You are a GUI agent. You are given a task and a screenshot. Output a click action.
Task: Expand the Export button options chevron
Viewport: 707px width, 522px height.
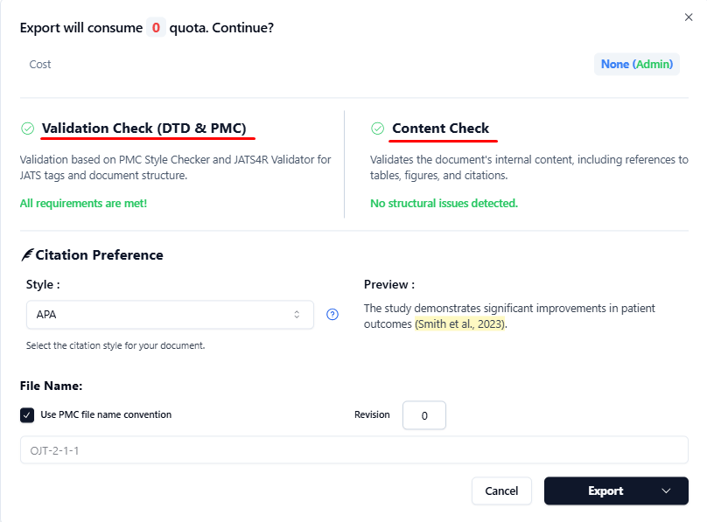[x=666, y=491]
